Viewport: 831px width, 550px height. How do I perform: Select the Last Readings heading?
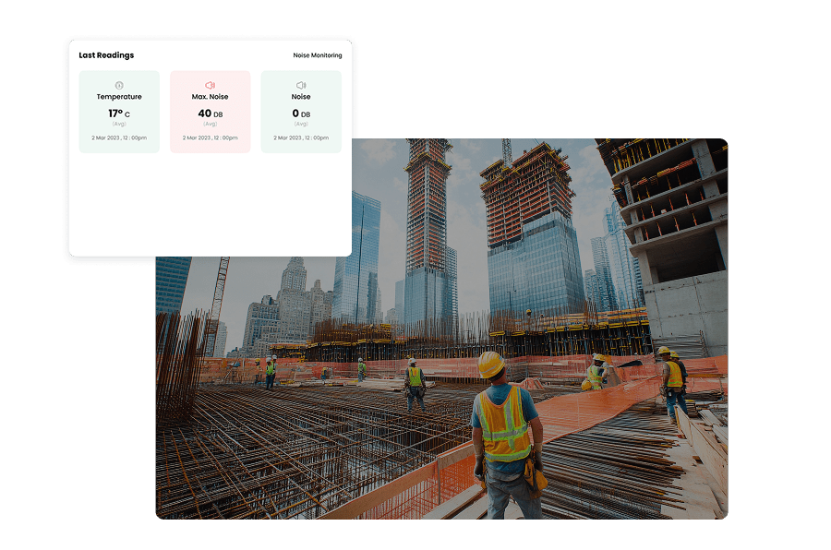point(106,55)
